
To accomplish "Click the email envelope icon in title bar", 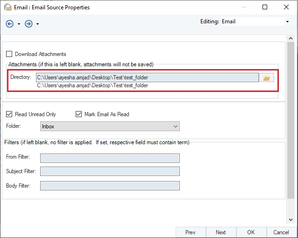I will tap(7, 7).
